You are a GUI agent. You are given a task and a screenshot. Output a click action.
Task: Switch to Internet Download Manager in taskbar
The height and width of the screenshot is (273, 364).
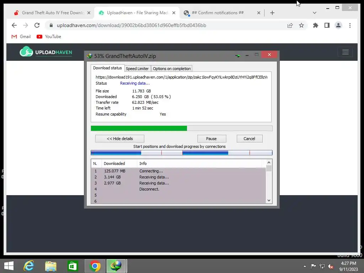[117, 266]
